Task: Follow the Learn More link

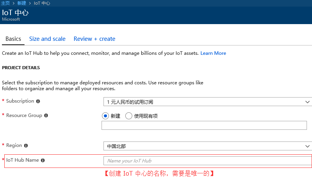Action: tap(213, 53)
